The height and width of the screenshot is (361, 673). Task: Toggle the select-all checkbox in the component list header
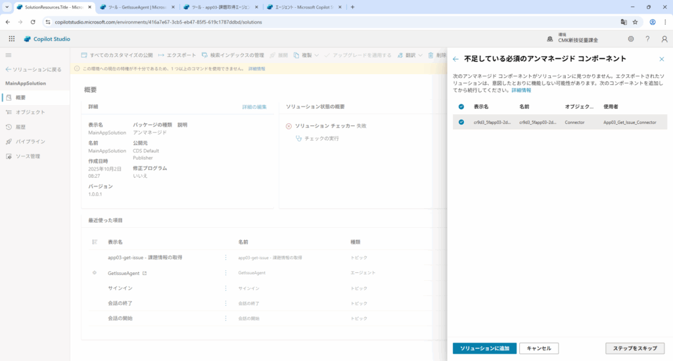(461, 106)
